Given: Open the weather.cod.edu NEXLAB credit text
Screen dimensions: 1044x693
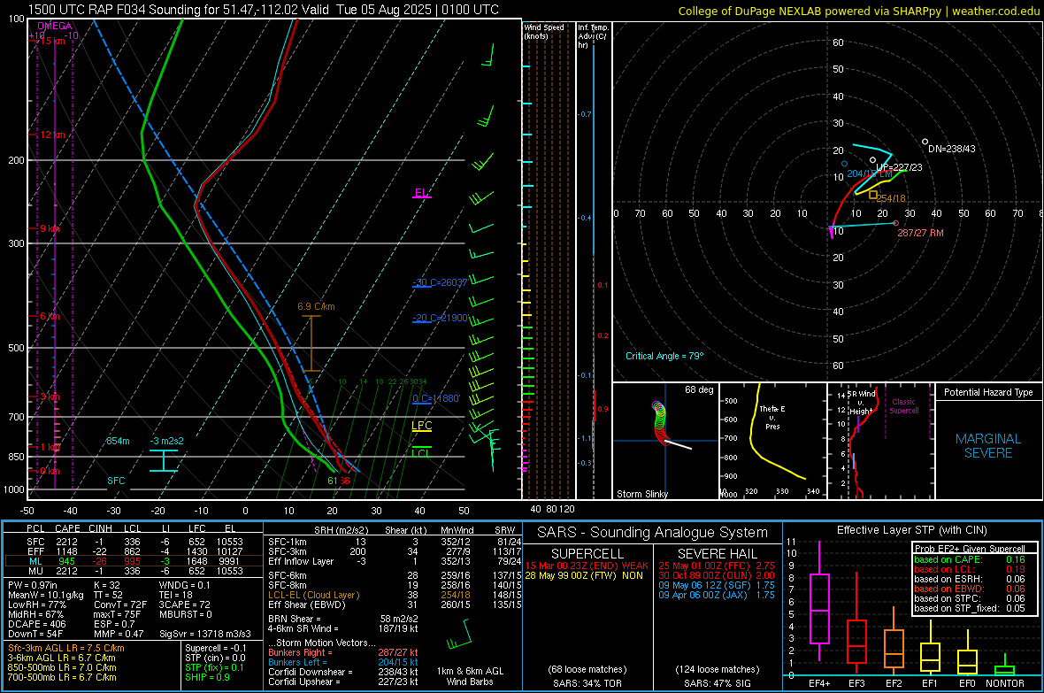Looking at the screenshot, I should click(858, 11).
